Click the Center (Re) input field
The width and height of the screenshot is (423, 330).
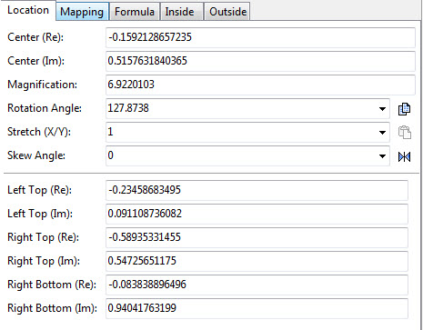[260, 37]
